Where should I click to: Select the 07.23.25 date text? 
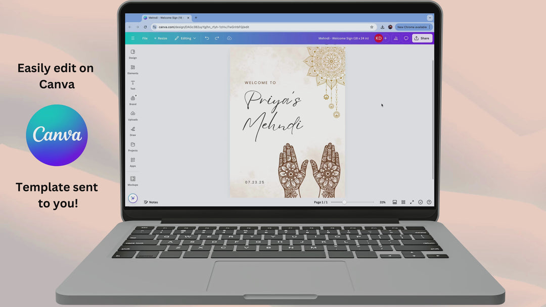254,182
